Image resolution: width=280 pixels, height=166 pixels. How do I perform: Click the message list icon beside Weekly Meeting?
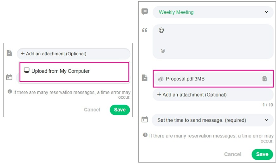pos(145,12)
